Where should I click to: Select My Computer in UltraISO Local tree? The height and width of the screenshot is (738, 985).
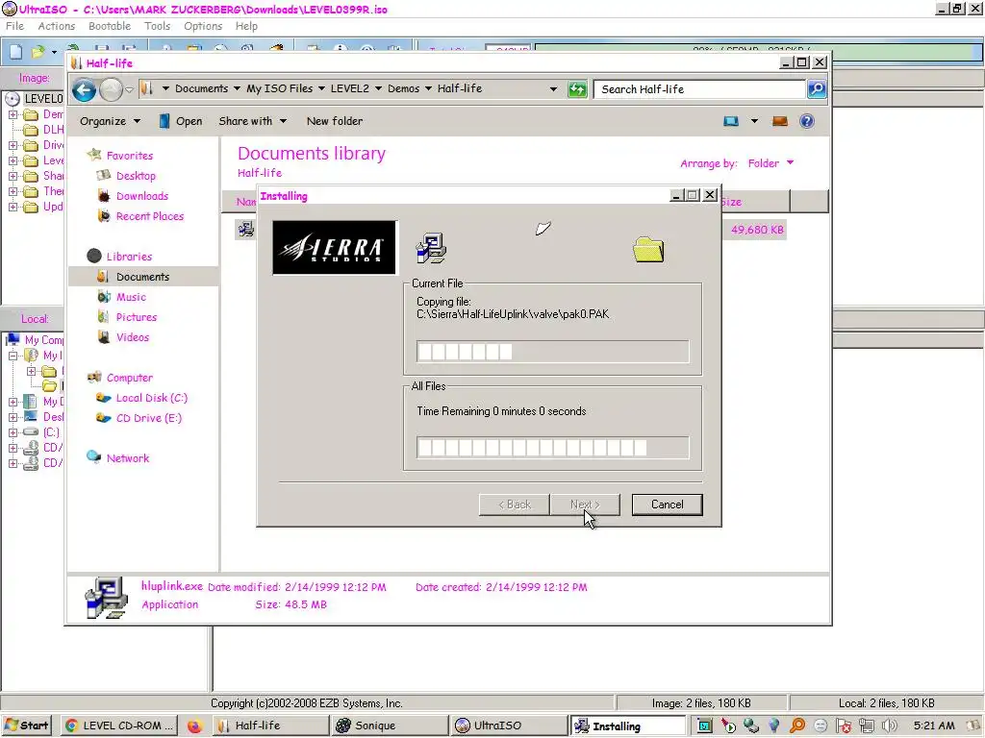(43, 339)
